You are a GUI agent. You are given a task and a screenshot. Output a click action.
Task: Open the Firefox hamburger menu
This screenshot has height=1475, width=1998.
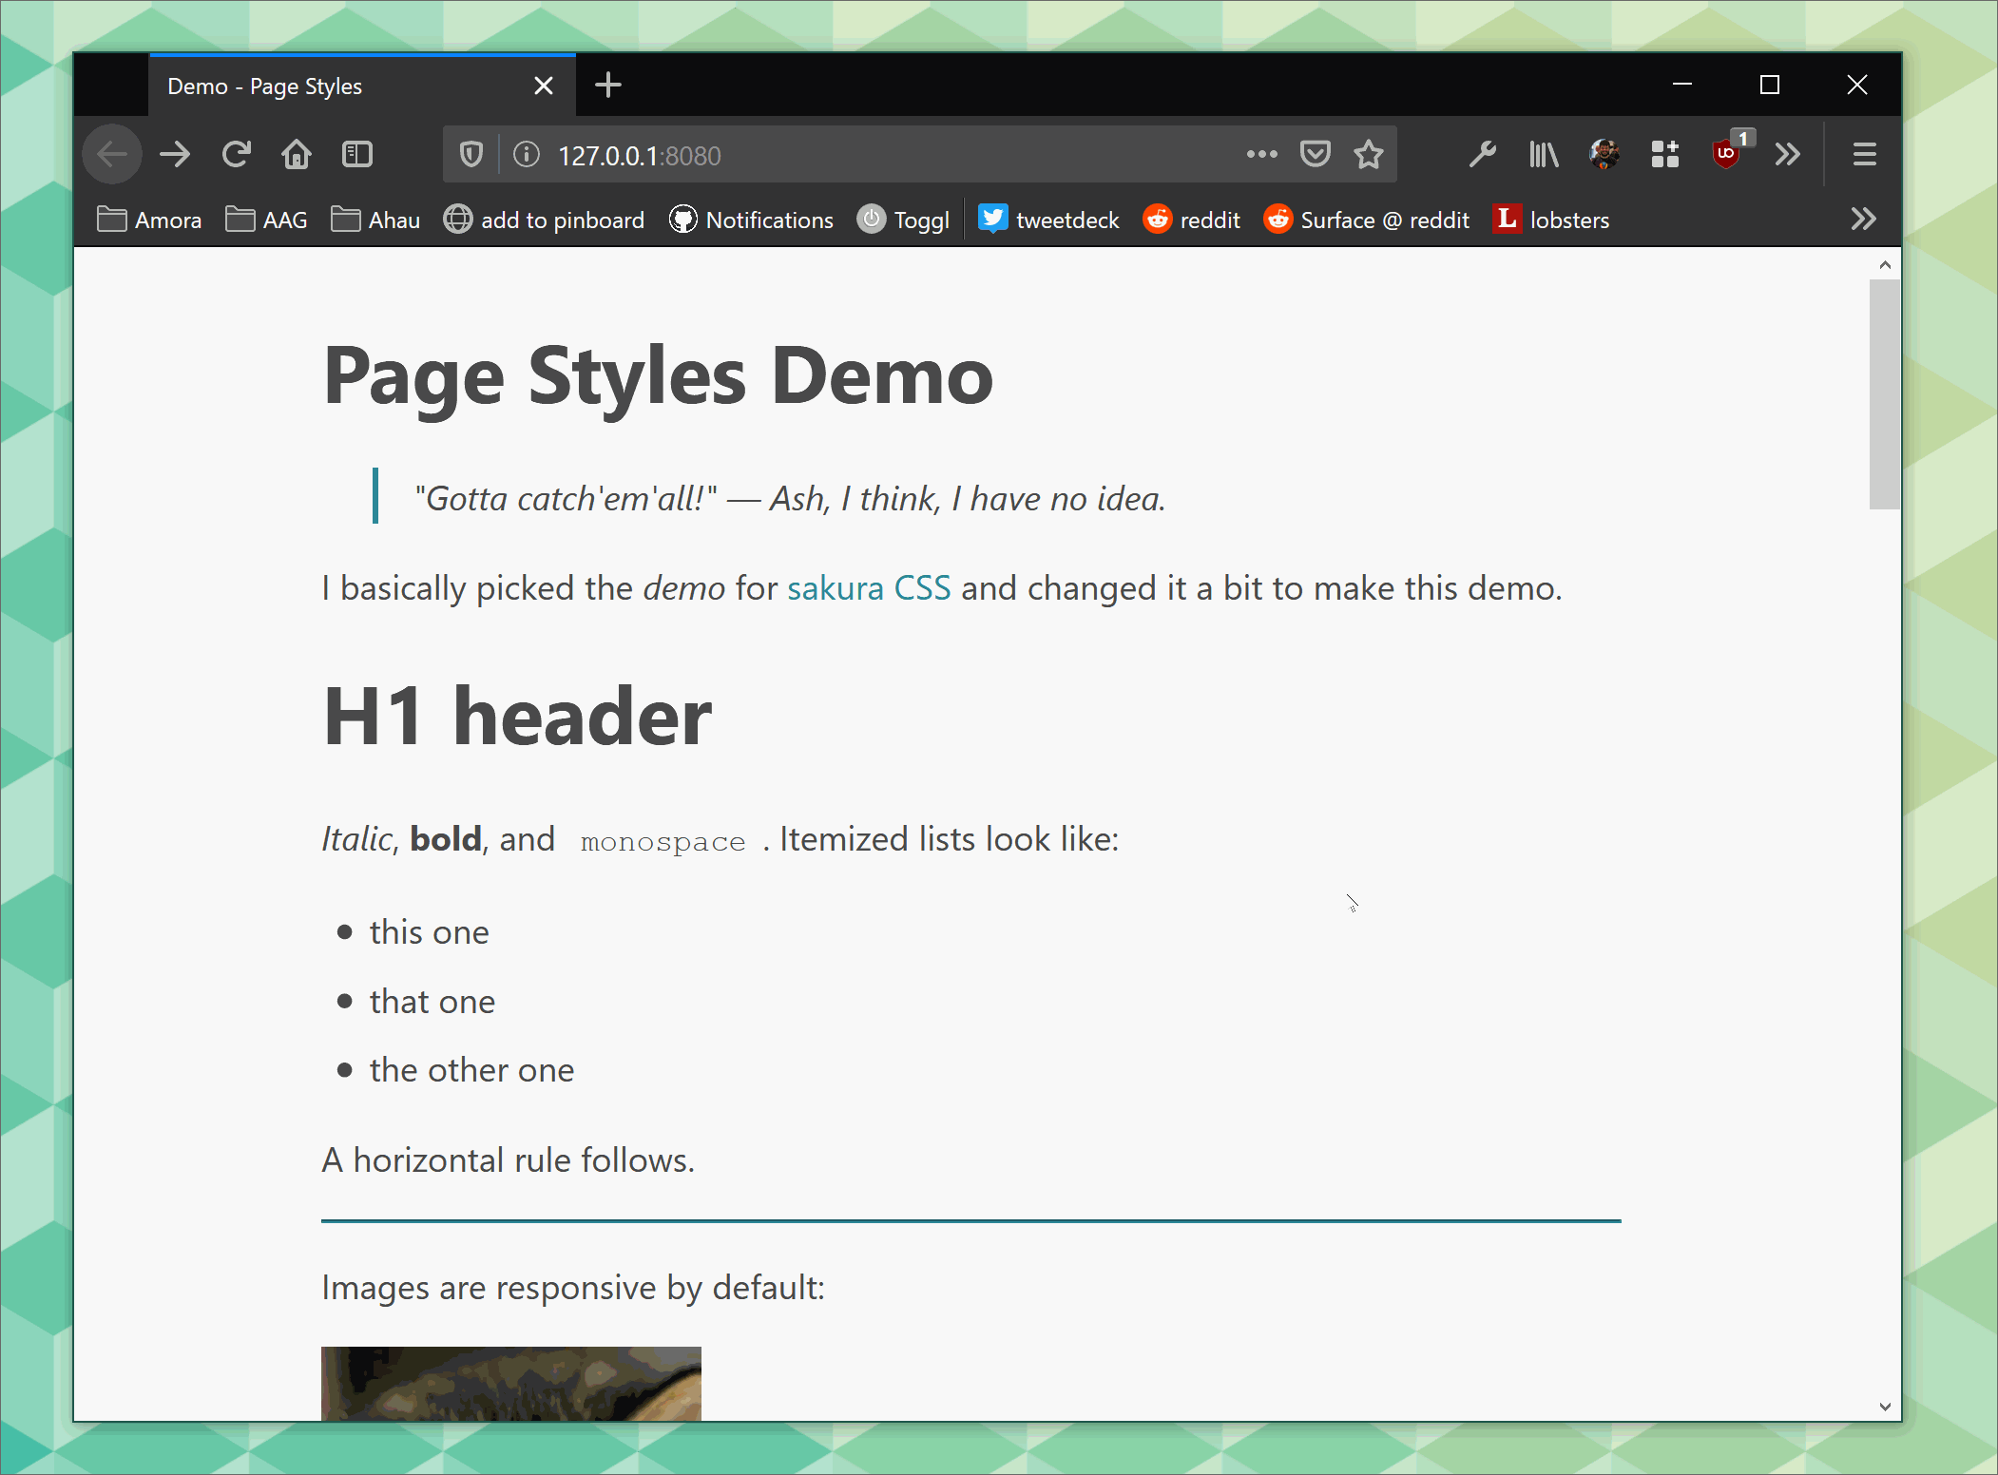(x=1864, y=154)
